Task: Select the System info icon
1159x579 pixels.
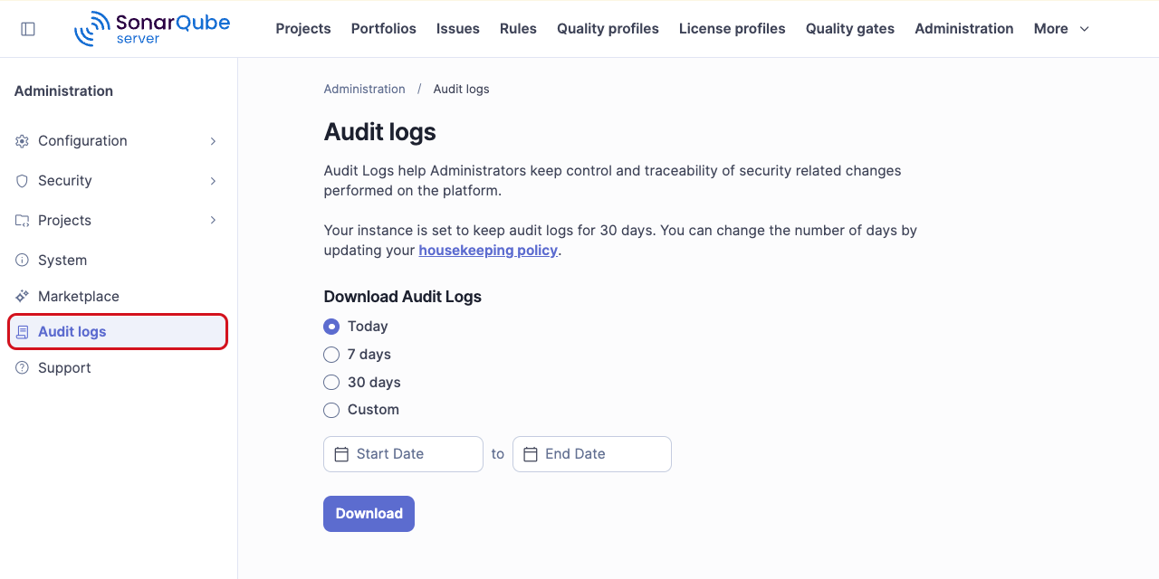Action: point(21,260)
